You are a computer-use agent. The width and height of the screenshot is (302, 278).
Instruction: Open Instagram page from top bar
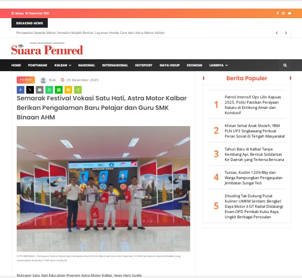tap(283, 13)
